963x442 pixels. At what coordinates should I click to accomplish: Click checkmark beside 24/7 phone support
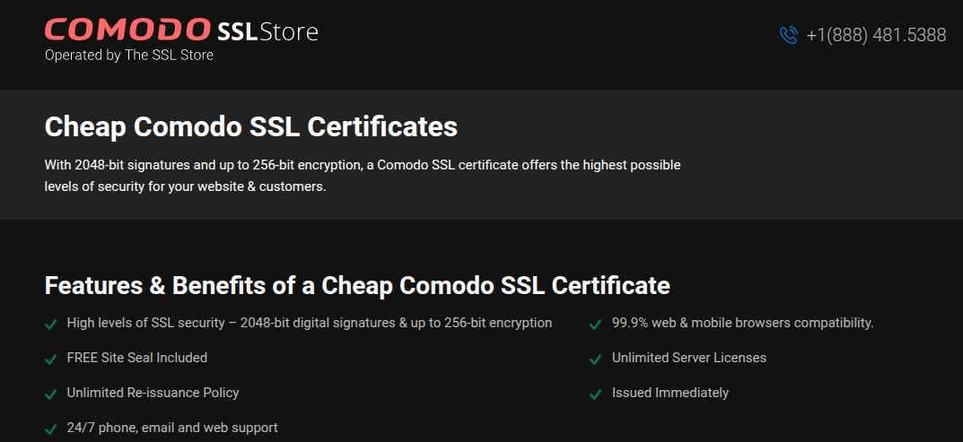click(x=51, y=429)
